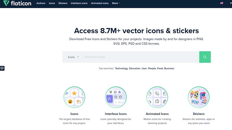The height and width of the screenshot is (130, 232).
Task: Select the Food top search link
Action: (x=160, y=68)
